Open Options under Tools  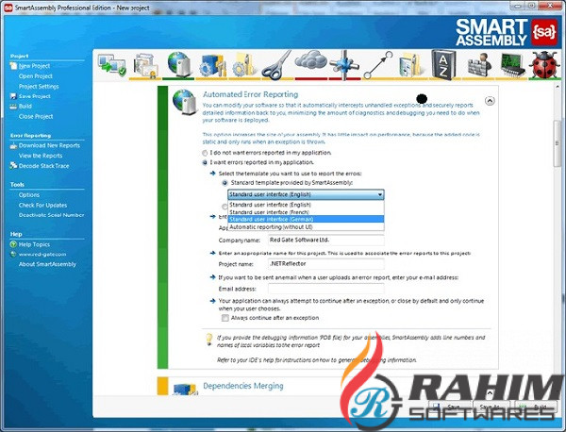coord(29,195)
